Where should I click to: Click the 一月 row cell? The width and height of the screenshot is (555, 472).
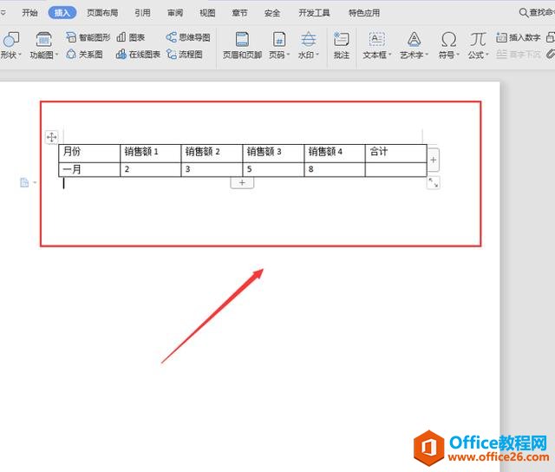pyautogui.click(x=89, y=169)
